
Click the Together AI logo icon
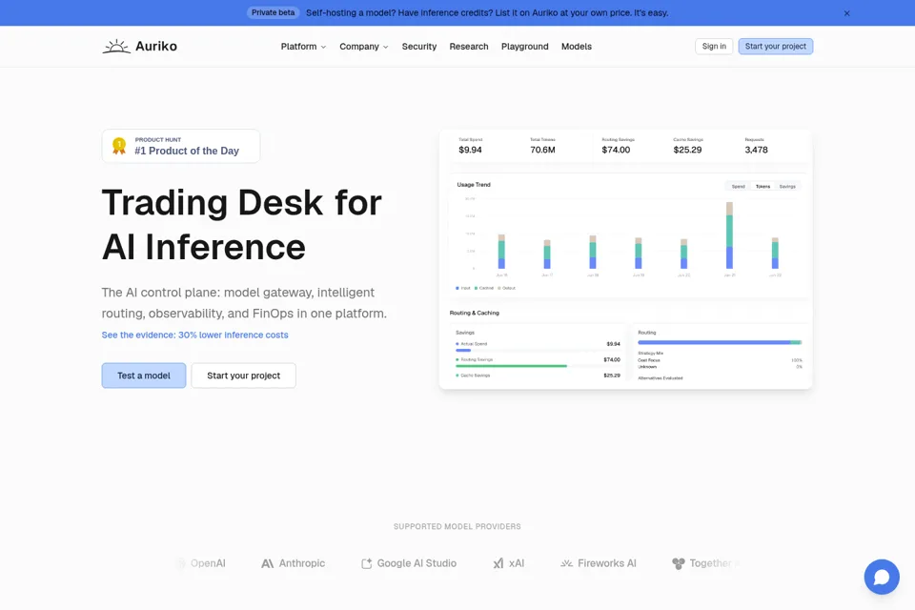(x=678, y=563)
